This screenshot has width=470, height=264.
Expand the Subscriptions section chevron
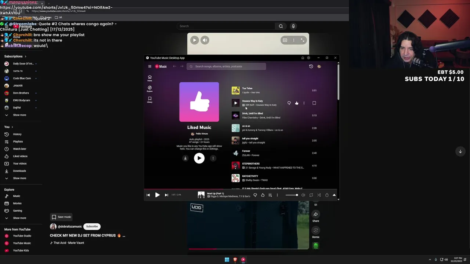(x=25, y=56)
